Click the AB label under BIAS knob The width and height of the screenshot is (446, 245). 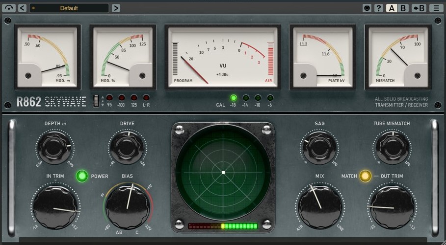click(x=119, y=233)
